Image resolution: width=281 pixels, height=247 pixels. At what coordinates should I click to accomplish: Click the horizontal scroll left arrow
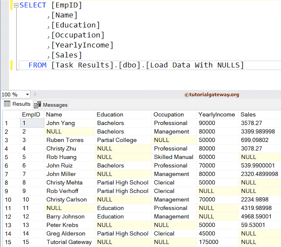click(34, 94)
